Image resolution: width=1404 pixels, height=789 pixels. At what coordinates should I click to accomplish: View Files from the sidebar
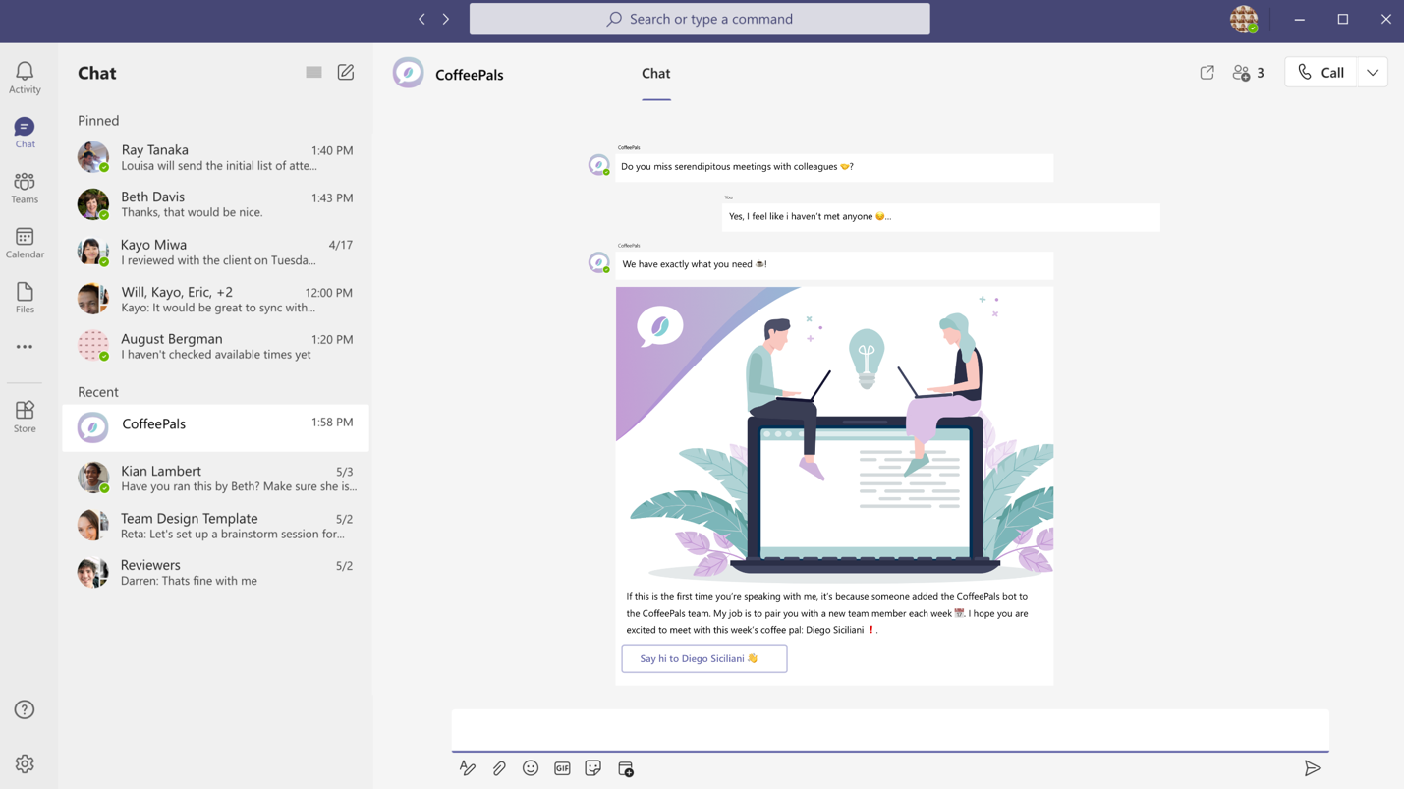pos(24,296)
